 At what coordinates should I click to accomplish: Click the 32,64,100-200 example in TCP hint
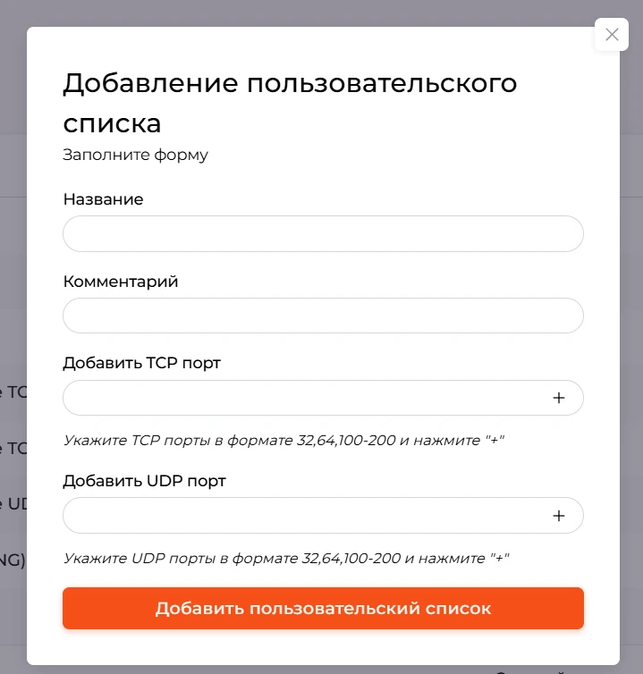pos(346,441)
